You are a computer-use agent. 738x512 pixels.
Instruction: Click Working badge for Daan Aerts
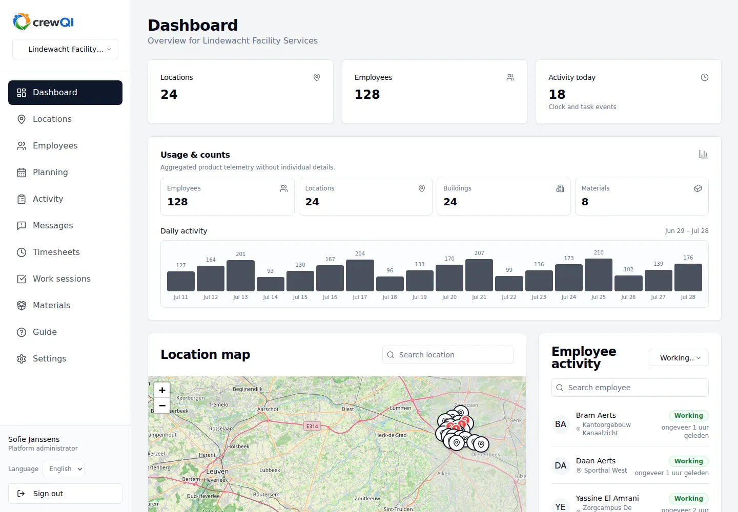[688, 461]
